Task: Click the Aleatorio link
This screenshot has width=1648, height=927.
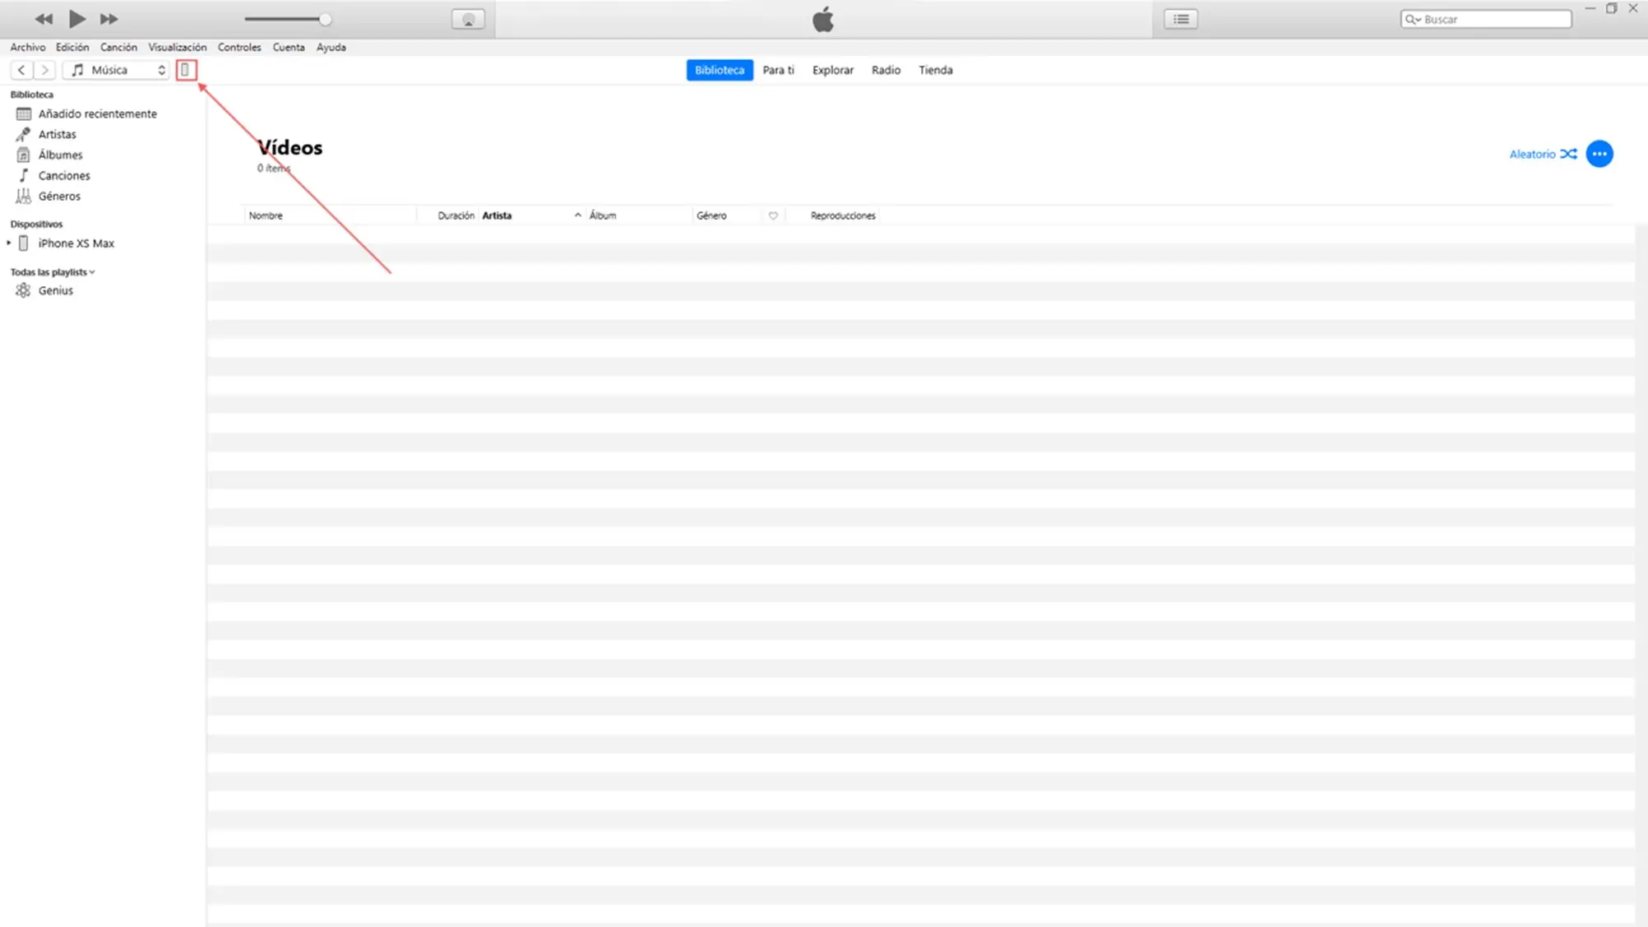Action: coord(1531,154)
